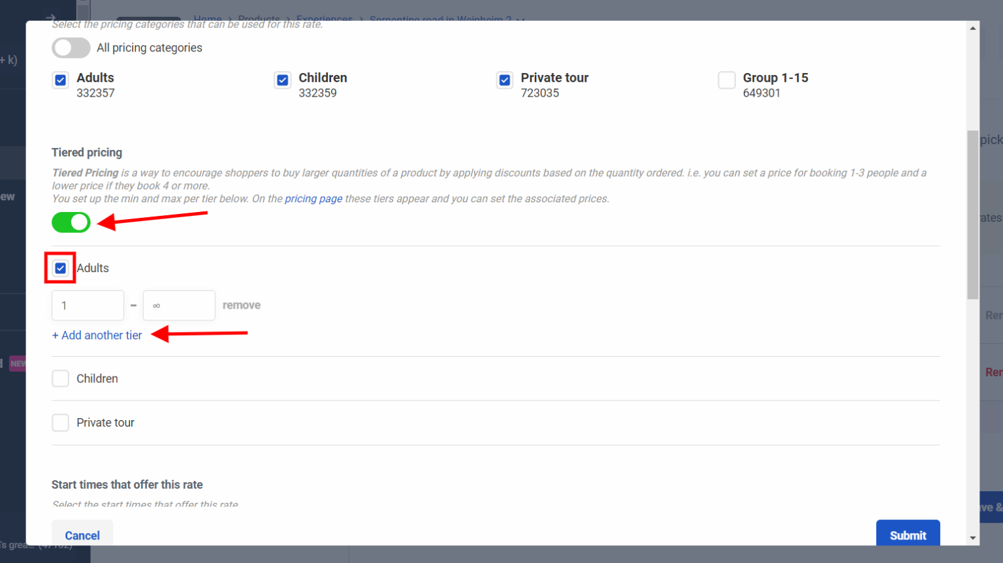The image size is (1003, 563).
Task: Uncheck Adults under tiered pricing
Action: point(61,268)
